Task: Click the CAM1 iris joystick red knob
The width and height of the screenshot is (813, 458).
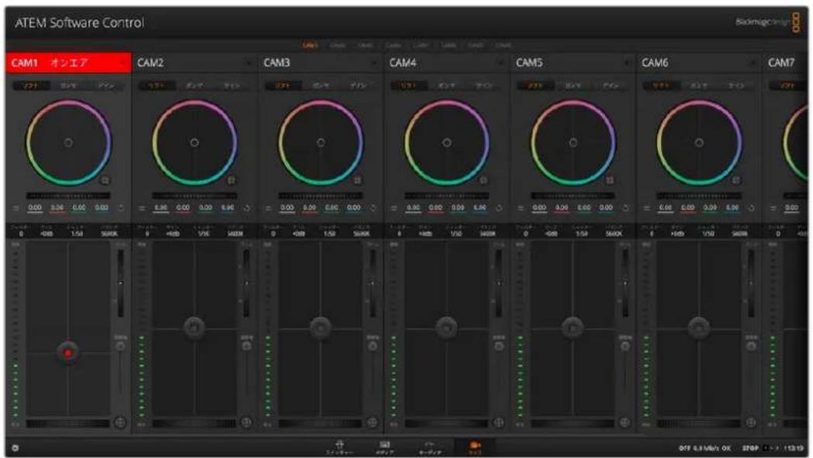Action: coord(68,352)
